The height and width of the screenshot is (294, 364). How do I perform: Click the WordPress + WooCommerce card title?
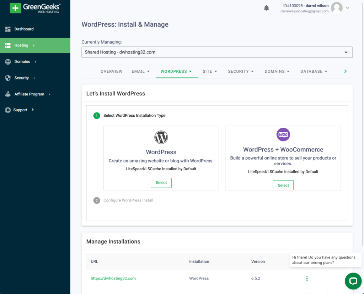(x=283, y=150)
